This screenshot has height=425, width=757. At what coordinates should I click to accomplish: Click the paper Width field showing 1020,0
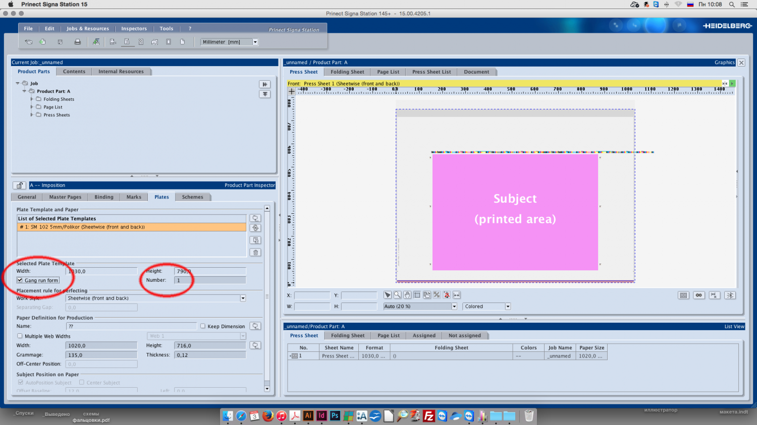101,345
